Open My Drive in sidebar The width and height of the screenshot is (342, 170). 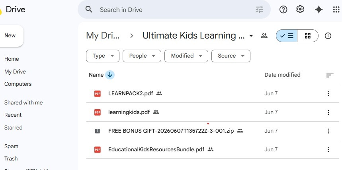point(15,71)
